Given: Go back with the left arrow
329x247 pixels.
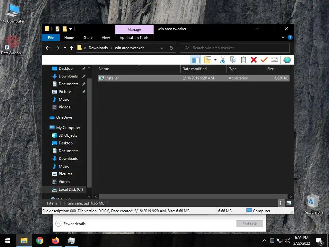Looking at the screenshot, I should click(48, 48).
